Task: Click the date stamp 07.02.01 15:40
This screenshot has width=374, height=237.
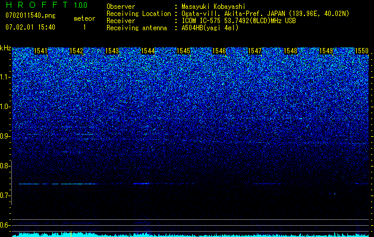Action: 30,27
